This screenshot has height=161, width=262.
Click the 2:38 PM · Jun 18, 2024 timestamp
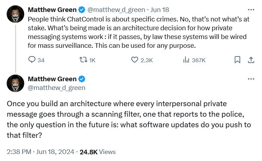(x=40, y=152)
